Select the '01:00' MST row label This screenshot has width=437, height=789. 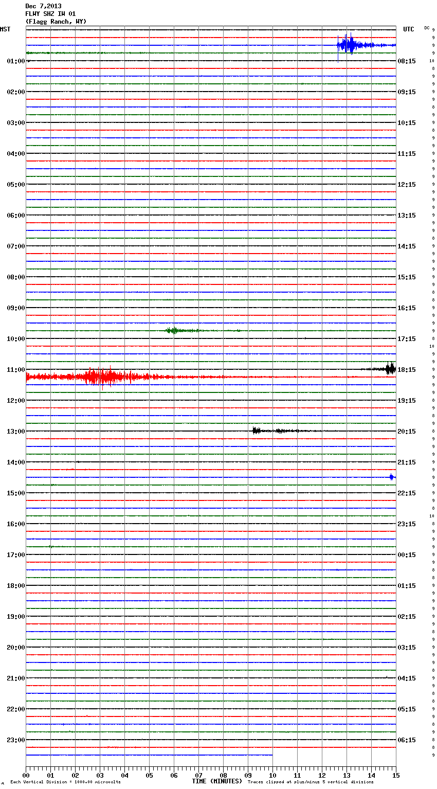[x=16, y=61]
